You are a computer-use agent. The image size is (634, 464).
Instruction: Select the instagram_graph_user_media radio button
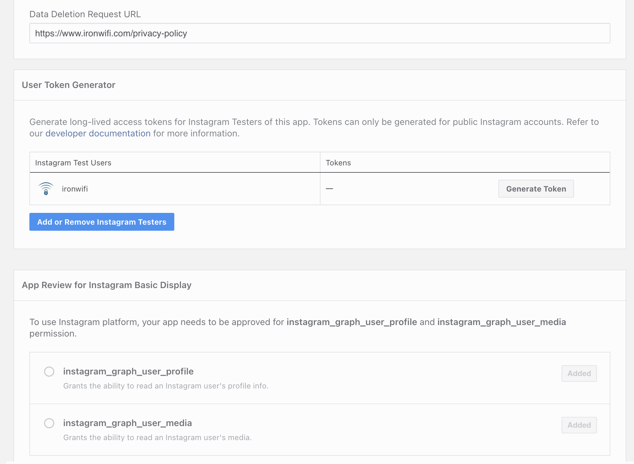pos(49,423)
